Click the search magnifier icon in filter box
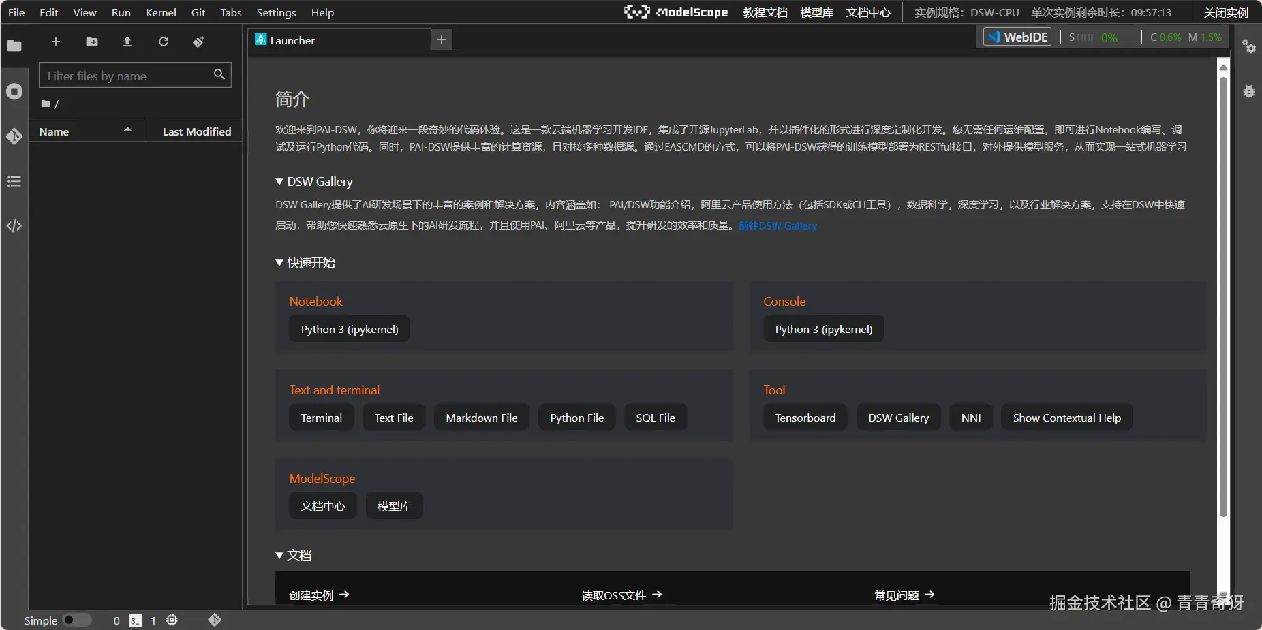This screenshot has width=1262, height=630. click(x=219, y=74)
